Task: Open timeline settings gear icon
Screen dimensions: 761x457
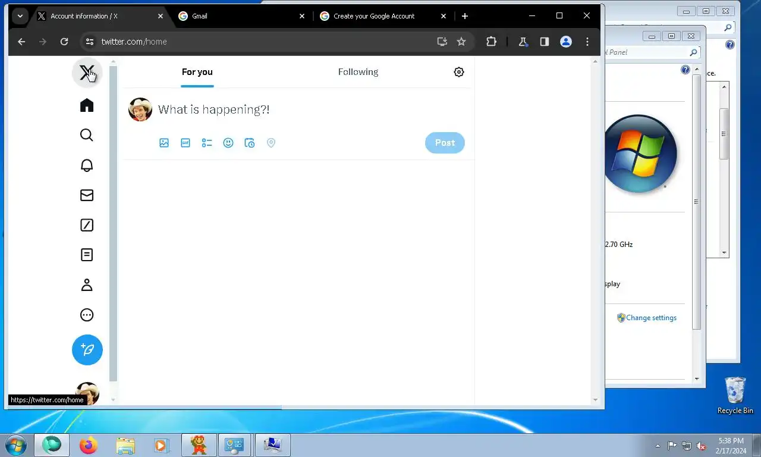Action: tap(459, 72)
